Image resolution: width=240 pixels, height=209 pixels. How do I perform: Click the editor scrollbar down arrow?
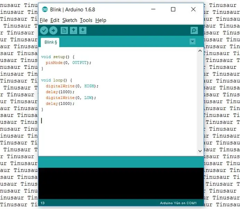click(x=200, y=151)
